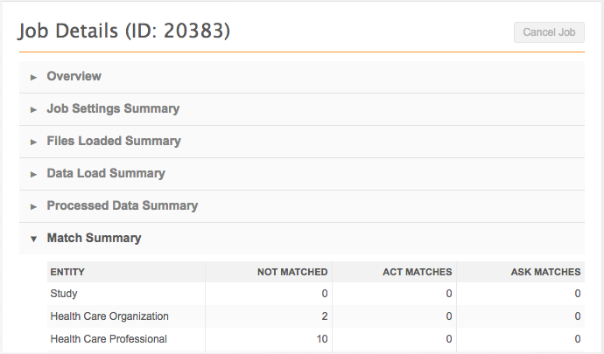Screen dimensions: 604x354
Task: Click the Match Summary header text
Action: [x=94, y=239]
